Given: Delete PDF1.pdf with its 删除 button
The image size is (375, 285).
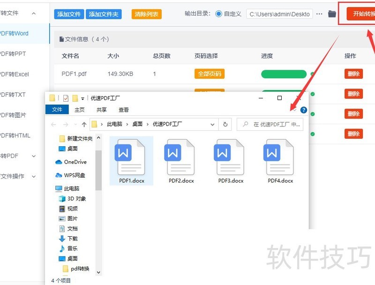Looking at the screenshot, I should (x=353, y=74).
